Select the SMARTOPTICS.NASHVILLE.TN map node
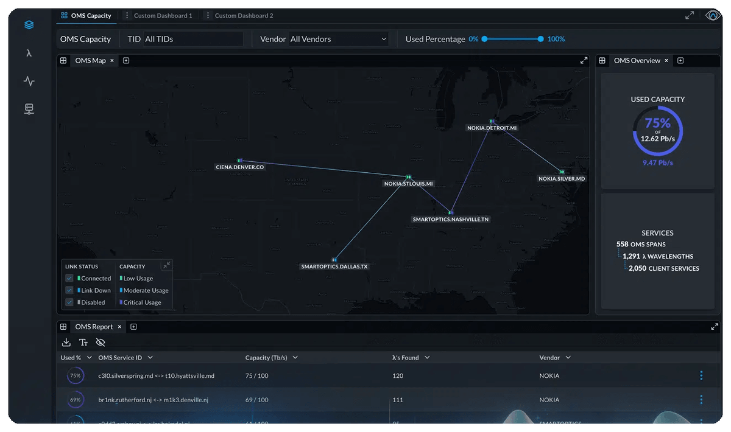 450,213
